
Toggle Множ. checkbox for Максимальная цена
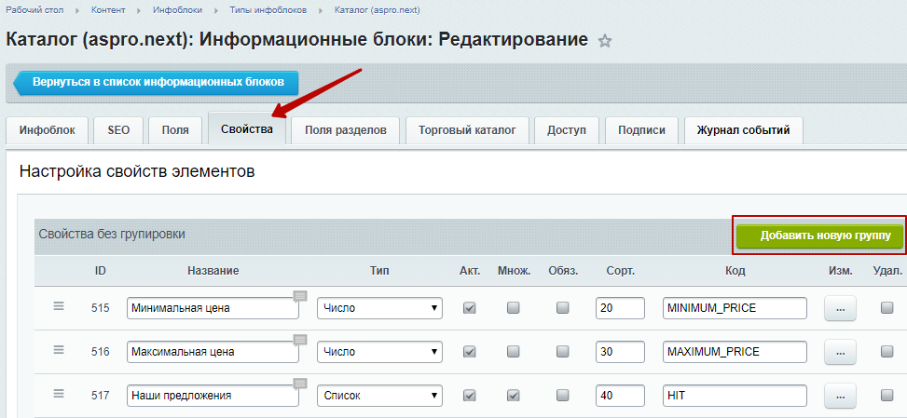(513, 352)
